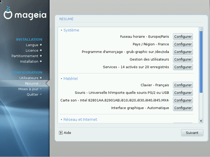210x157 pixels.
Task: Click the Mageia logo icon
Action: [x=8, y=13]
